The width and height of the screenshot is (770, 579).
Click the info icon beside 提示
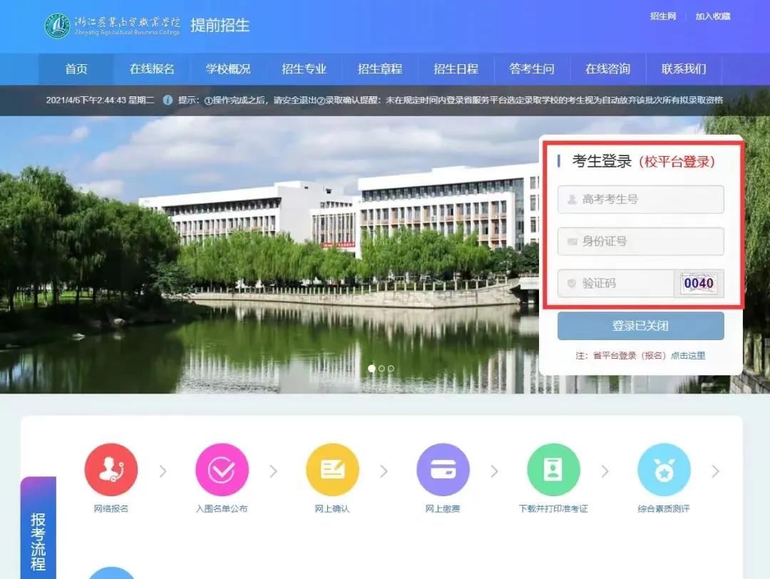168,100
